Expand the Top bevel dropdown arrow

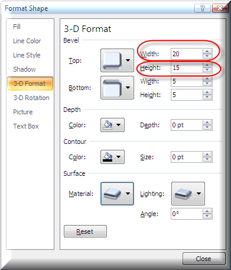coord(128,60)
